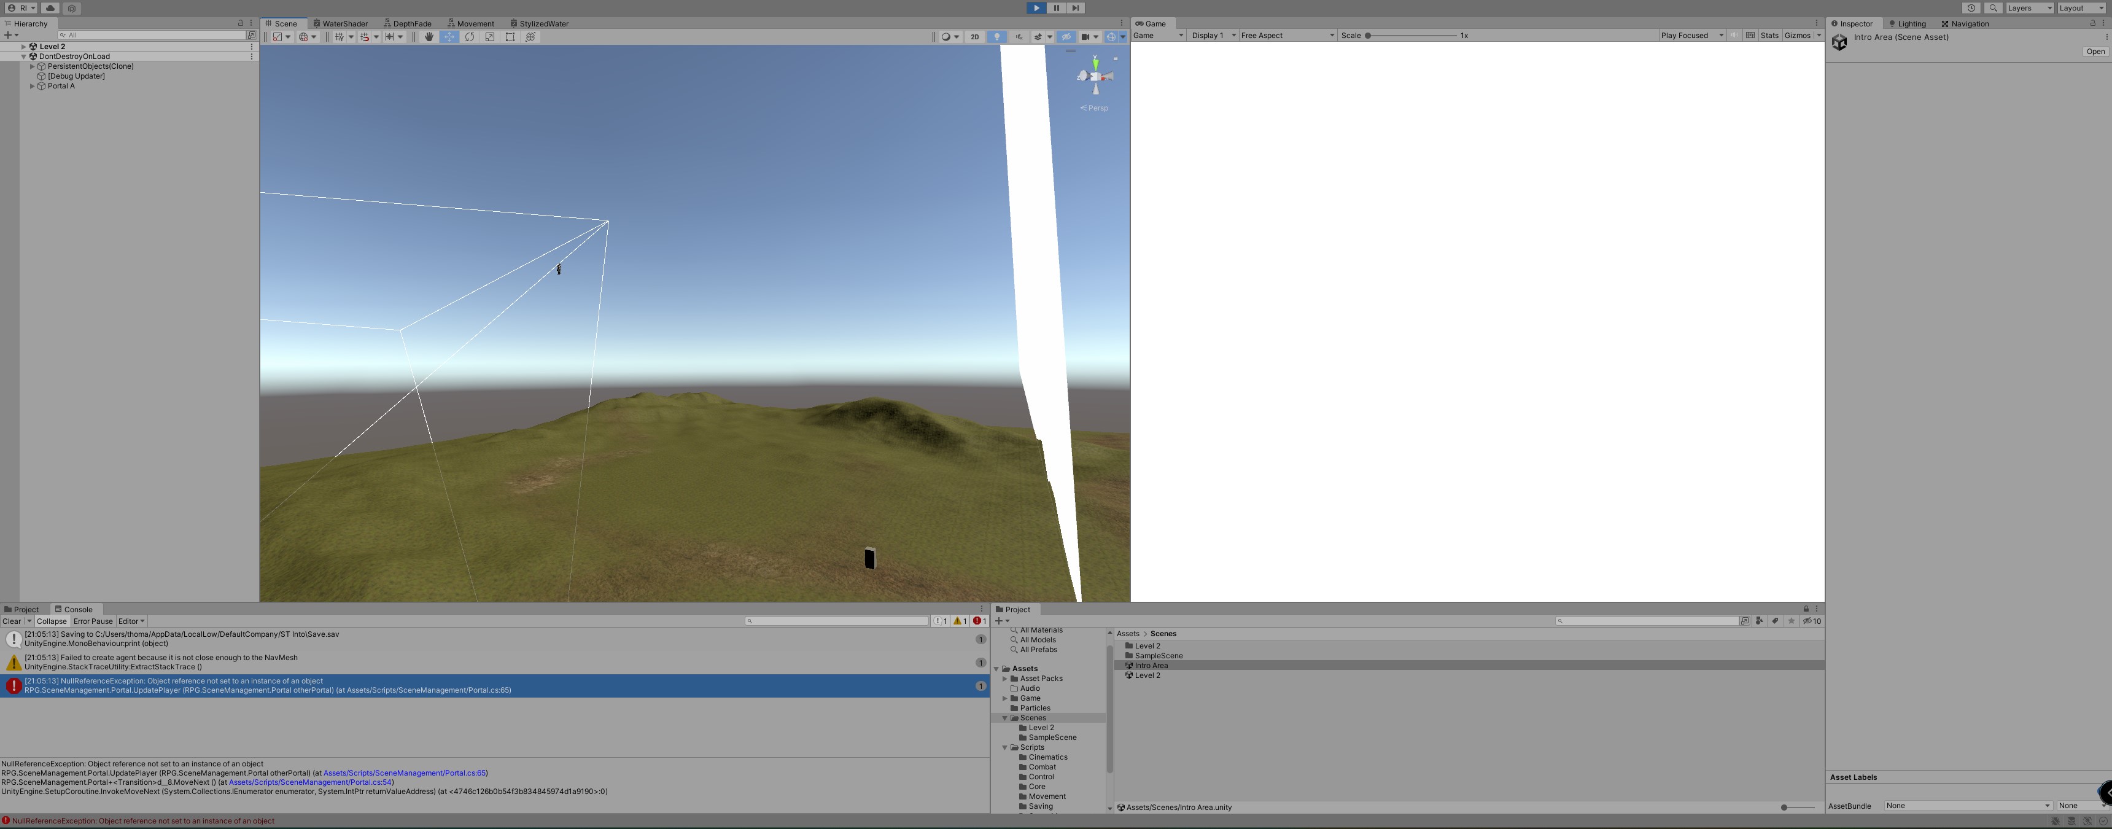Click the Play button
Image resolution: width=2112 pixels, height=829 pixels.
[x=1036, y=8]
